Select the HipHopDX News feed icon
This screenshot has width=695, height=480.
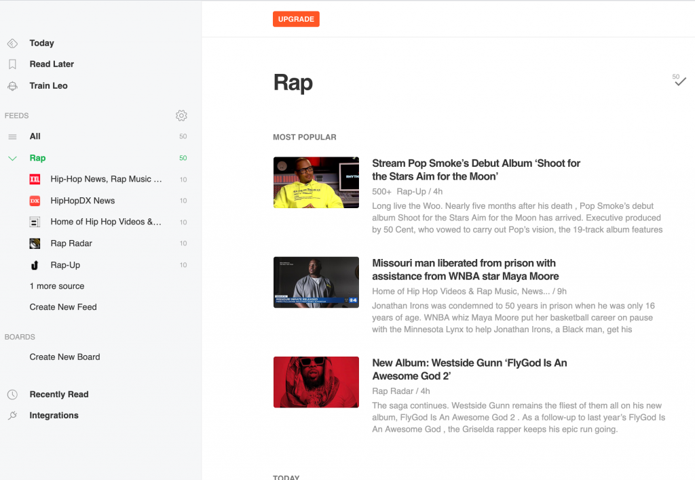[x=35, y=201]
